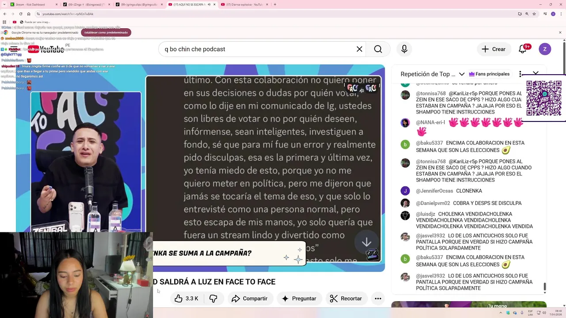Open the Stream - Kick Dashboard tab
The height and width of the screenshot is (318, 566).
pyautogui.click(x=33, y=4)
